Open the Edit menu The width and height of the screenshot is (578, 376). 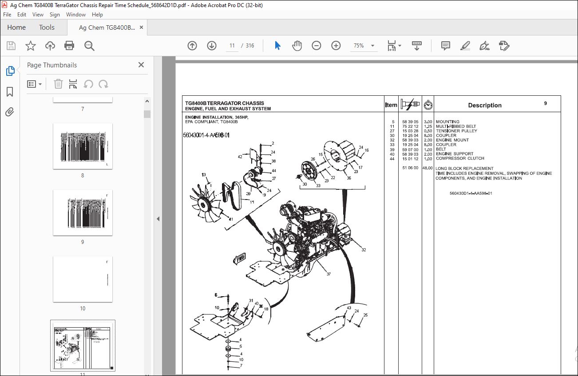pyautogui.click(x=22, y=15)
